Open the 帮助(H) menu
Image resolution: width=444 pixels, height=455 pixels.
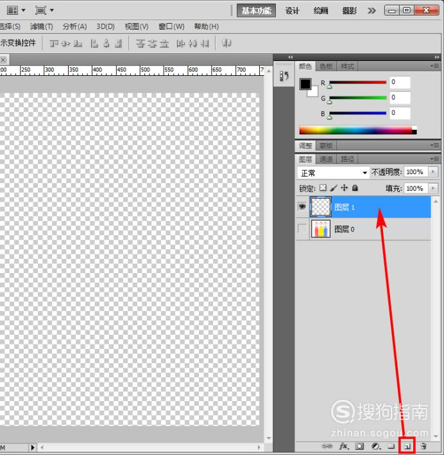207,27
